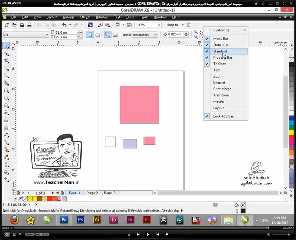Choose the Crop tool
This screenshot has height=240, width=296.
tap(6, 61)
